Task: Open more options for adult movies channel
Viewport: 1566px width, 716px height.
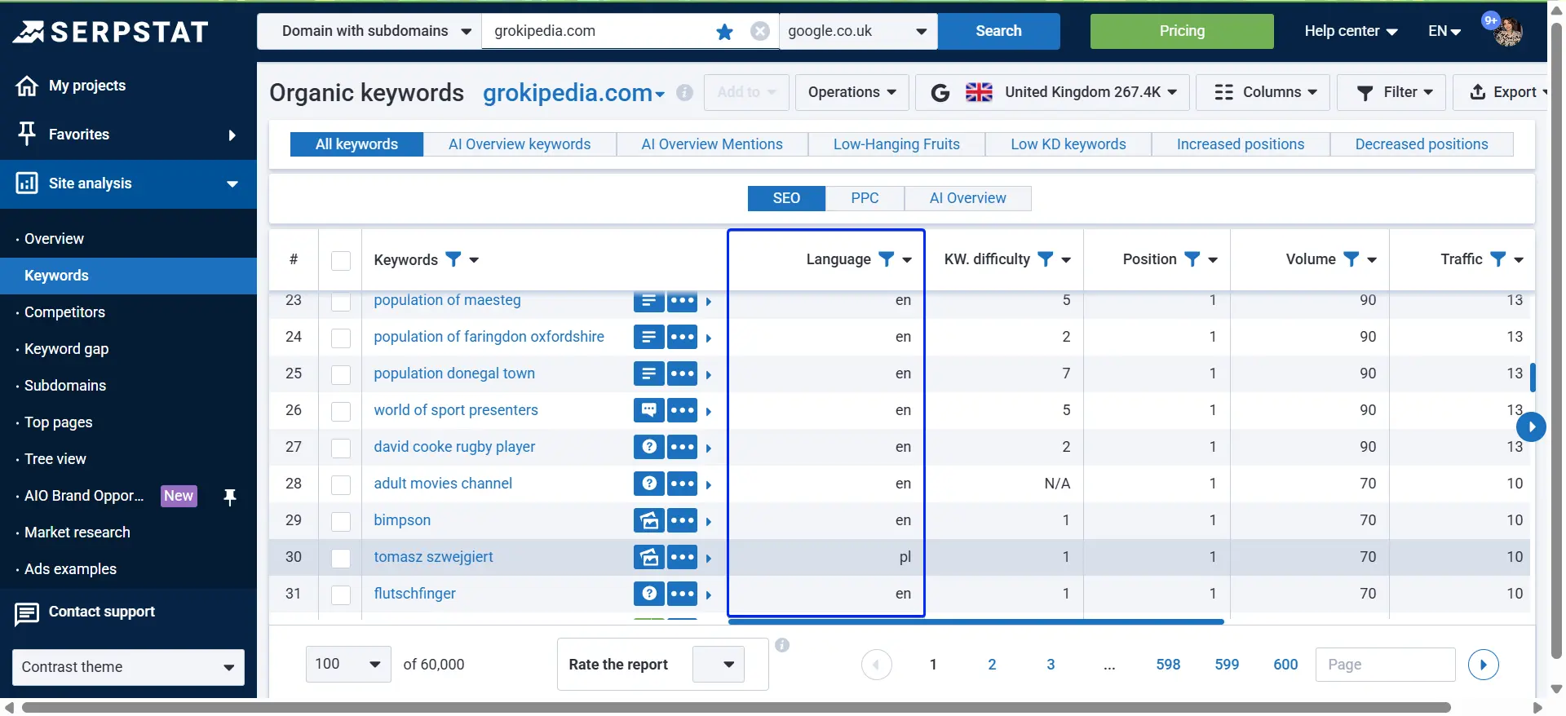Action: coord(683,484)
